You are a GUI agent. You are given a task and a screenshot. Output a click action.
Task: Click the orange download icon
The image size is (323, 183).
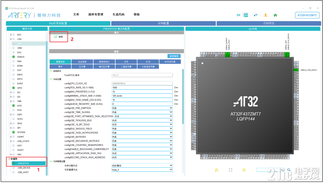(265, 15)
